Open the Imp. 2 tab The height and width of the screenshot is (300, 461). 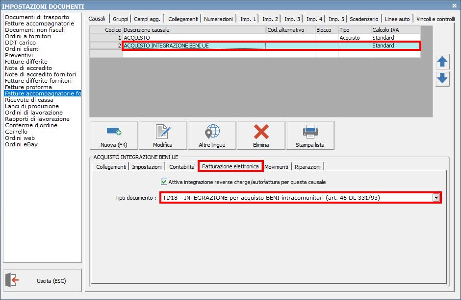pyautogui.click(x=270, y=19)
